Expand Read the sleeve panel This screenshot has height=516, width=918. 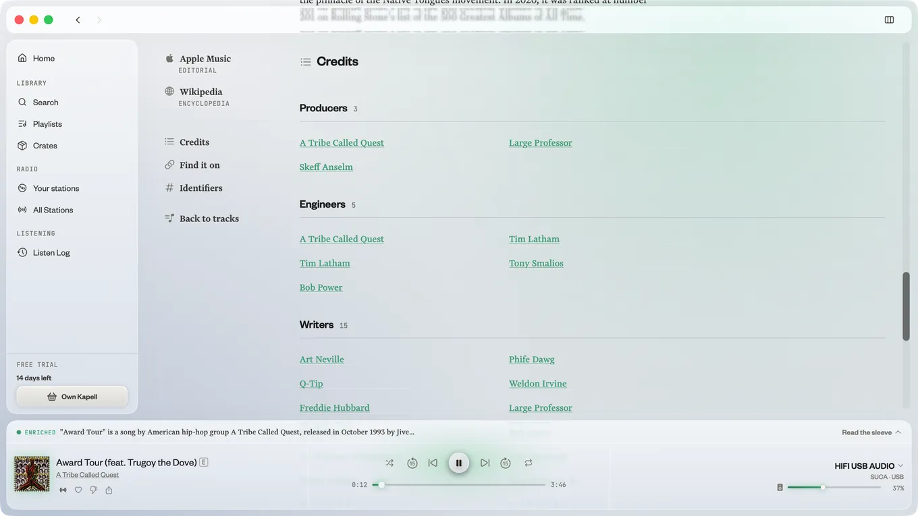871,432
